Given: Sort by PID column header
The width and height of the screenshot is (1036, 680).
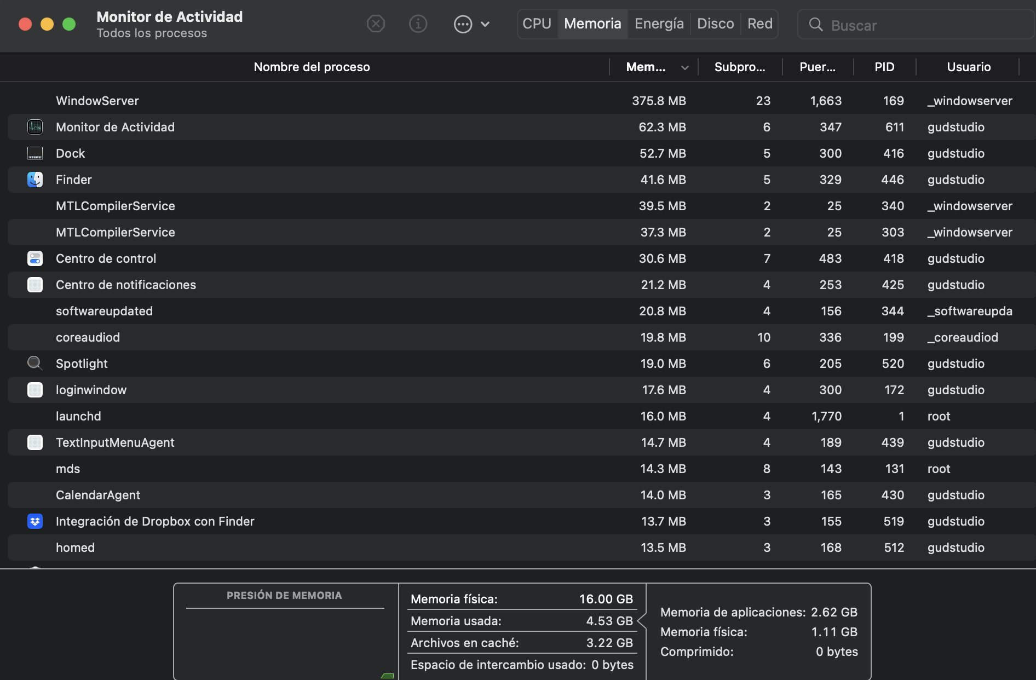Looking at the screenshot, I should pos(884,67).
